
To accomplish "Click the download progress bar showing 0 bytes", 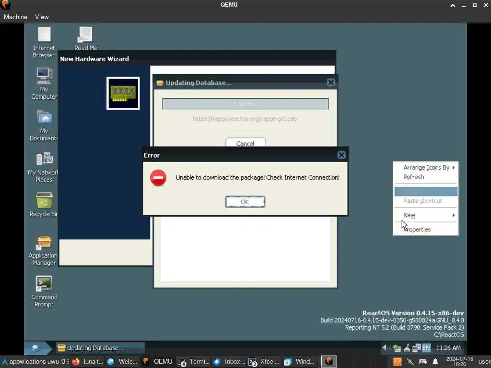I will (x=245, y=104).
